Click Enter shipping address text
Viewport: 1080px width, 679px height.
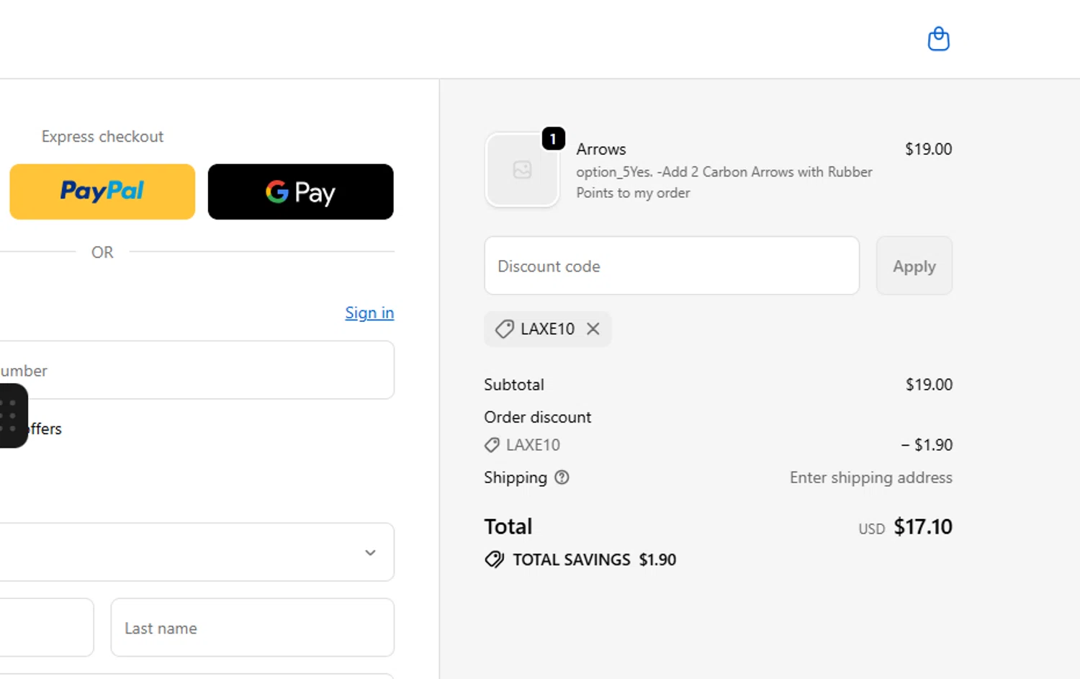(870, 477)
